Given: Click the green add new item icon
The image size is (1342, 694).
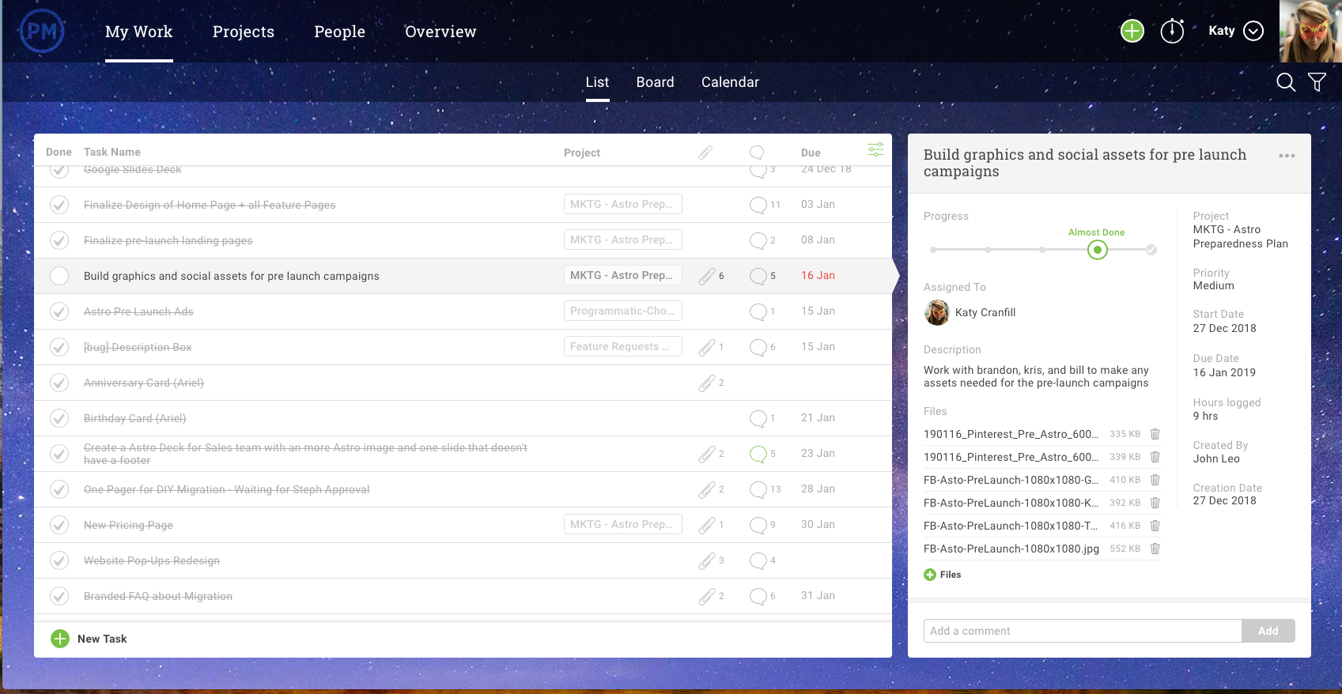Looking at the screenshot, I should coord(1132,31).
